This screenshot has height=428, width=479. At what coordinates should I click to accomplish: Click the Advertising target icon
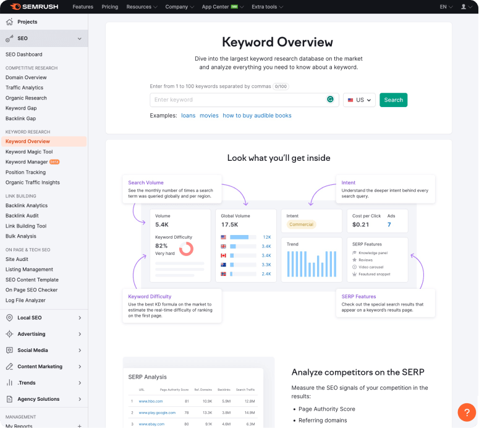(9, 334)
